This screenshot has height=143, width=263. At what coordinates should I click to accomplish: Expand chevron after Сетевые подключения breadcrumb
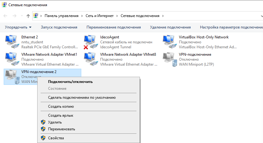tap(163, 16)
